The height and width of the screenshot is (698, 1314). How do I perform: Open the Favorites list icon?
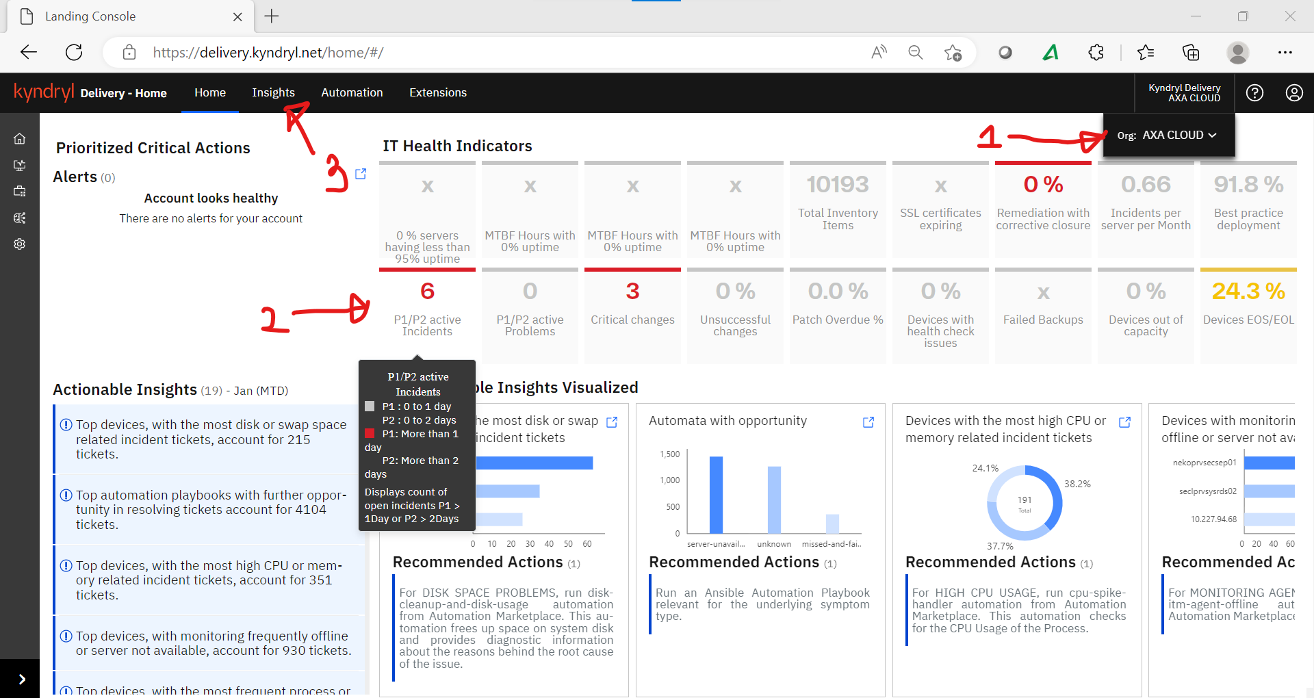point(1146,52)
